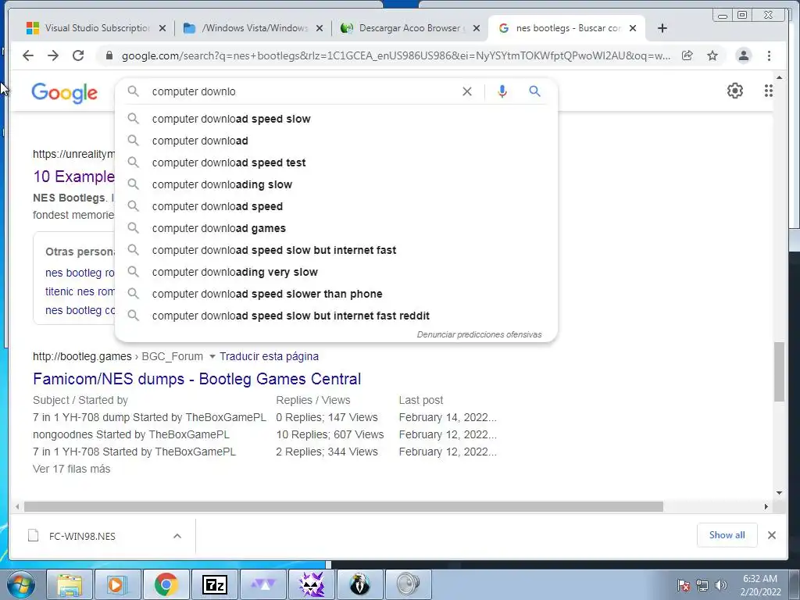Open the Google apps grid
This screenshot has height=600, width=800.
pyautogui.click(x=769, y=91)
